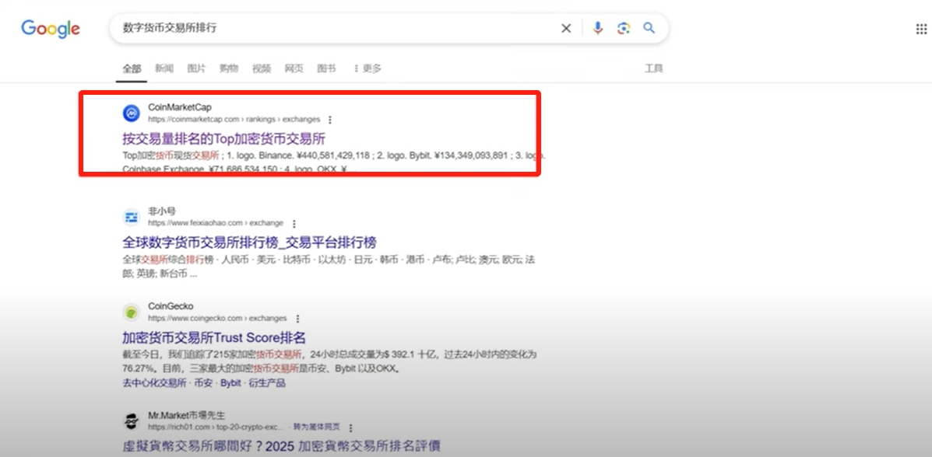Follow the Bybit sitelink
932x457 pixels.
coord(230,383)
